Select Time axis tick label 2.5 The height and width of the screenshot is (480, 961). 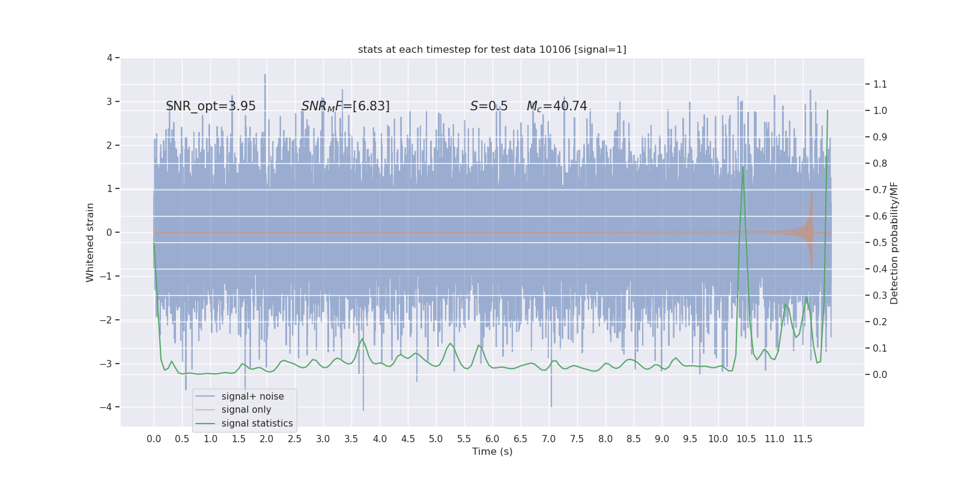[x=295, y=439]
